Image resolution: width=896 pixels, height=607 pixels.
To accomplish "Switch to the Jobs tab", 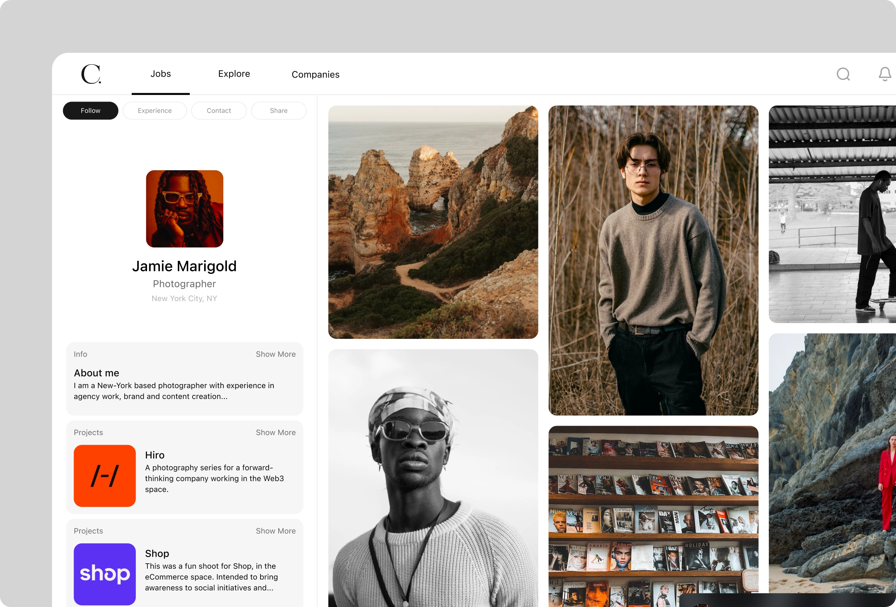I will click(160, 74).
